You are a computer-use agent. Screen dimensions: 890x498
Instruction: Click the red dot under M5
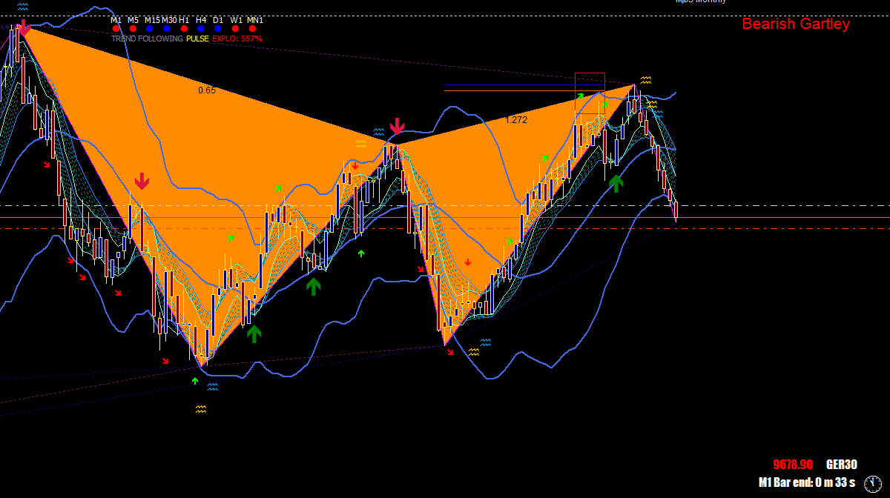coord(133,28)
